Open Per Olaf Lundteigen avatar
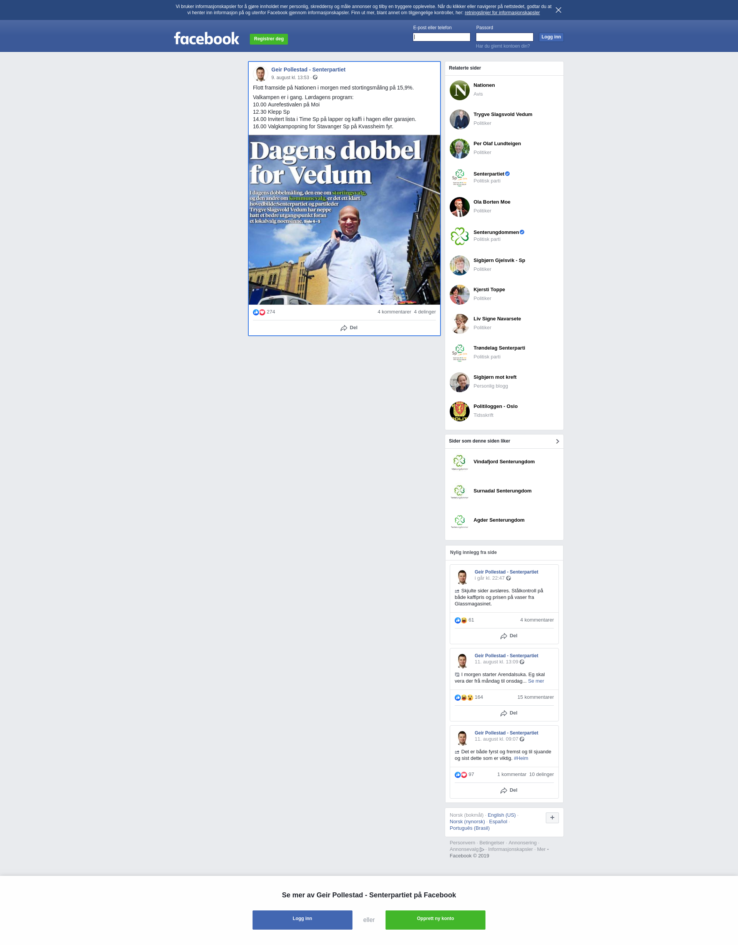Screen dimensions: 738x945 pyautogui.click(x=460, y=148)
